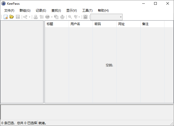Click the copy password key-card icon
Screen dimensions: 174x126
pyautogui.click(x=42, y=17)
